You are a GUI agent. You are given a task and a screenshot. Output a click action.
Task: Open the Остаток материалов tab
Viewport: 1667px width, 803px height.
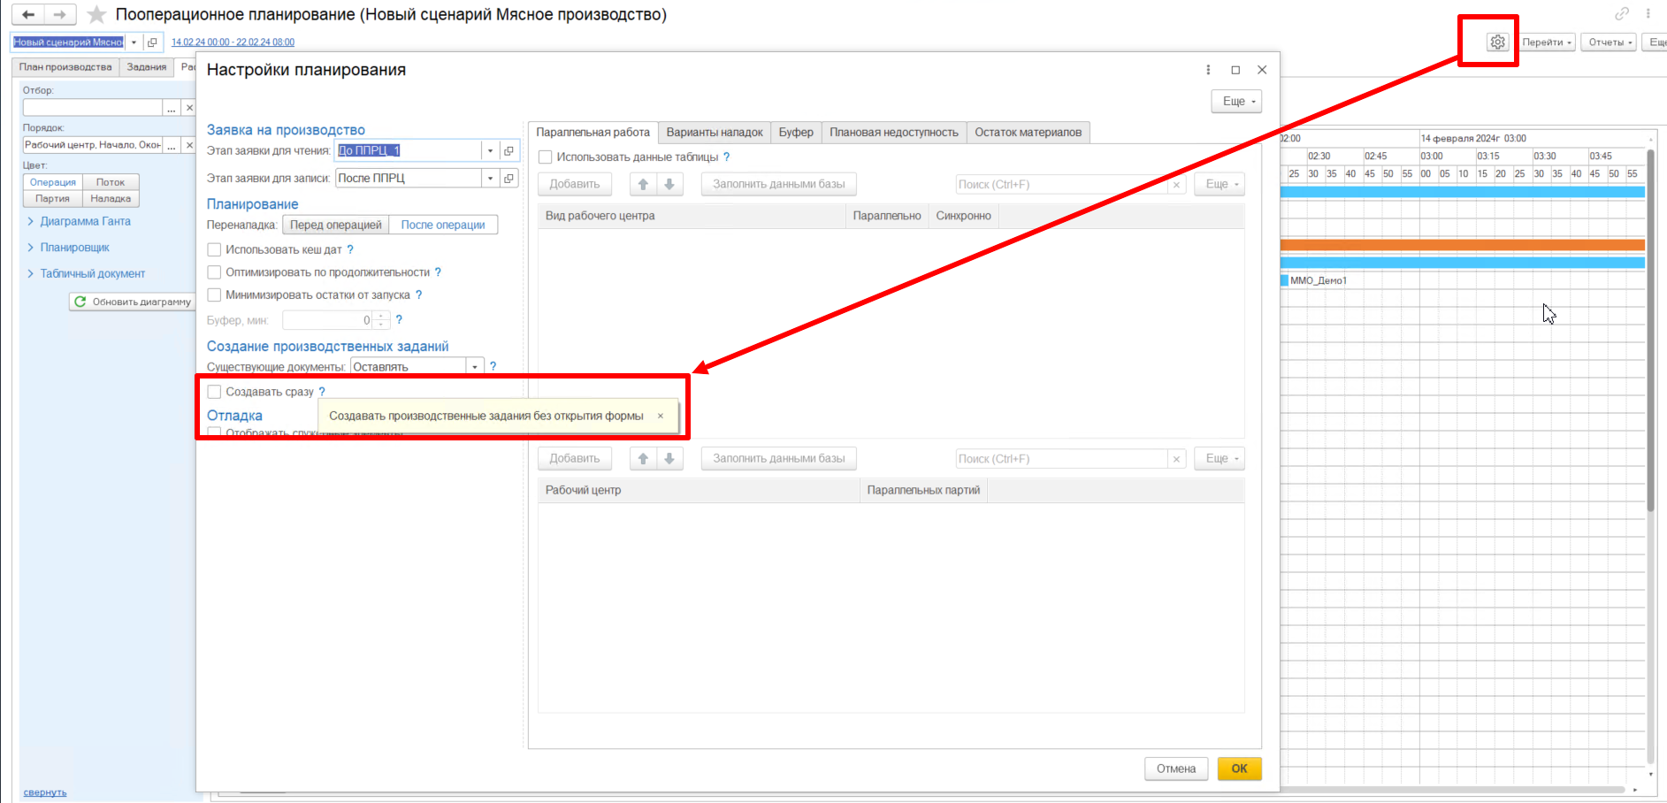[1028, 133]
